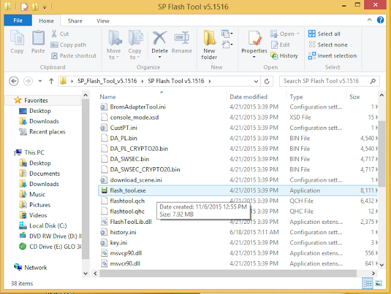The height and width of the screenshot is (294, 391).
Task: Click the Paste clipboard icon
Action: (x=38, y=38)
